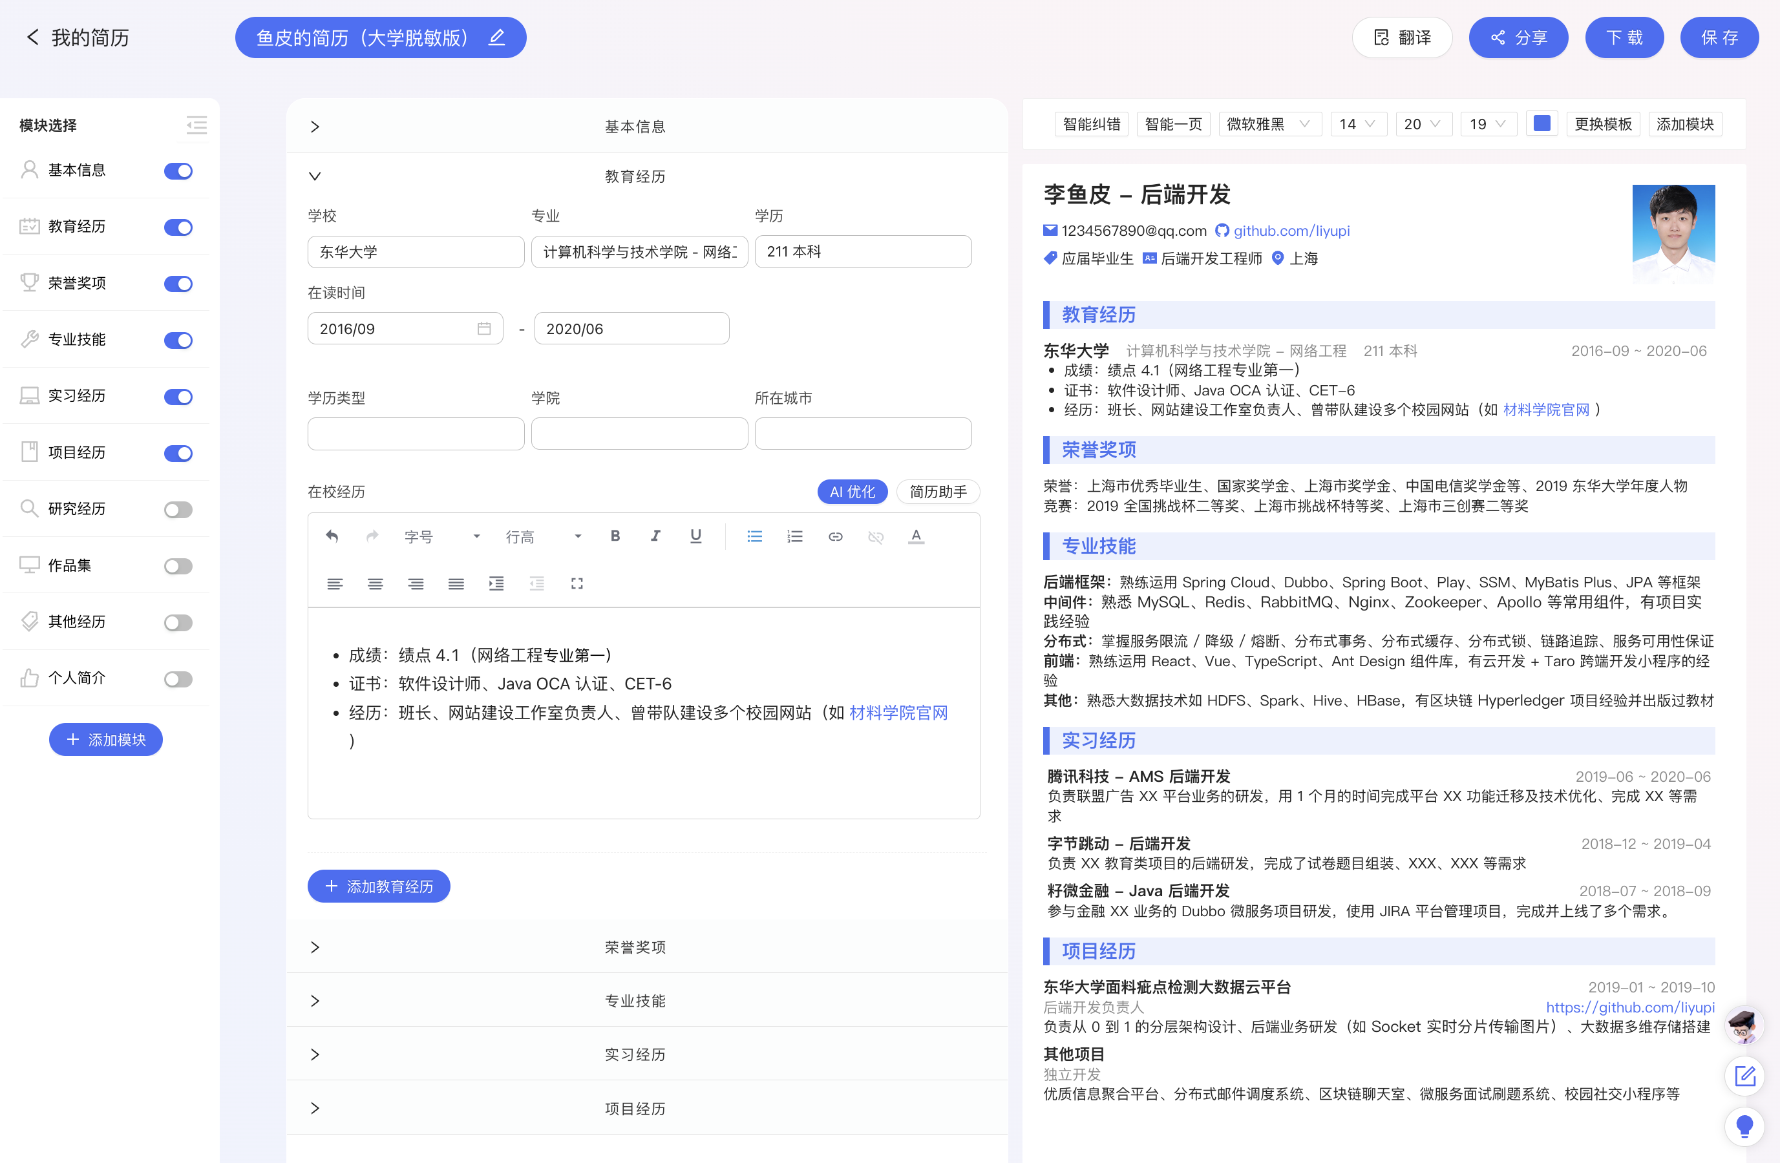Open the blue theme color swatch
The image size is (1780, 1163).
(x=1542, y=124)
